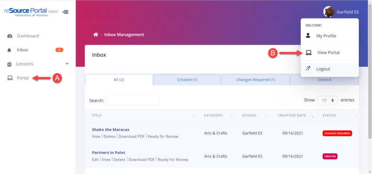Open the Show entries count dropdown
Viewport: 372px width, 174px height.
(327, 100)
